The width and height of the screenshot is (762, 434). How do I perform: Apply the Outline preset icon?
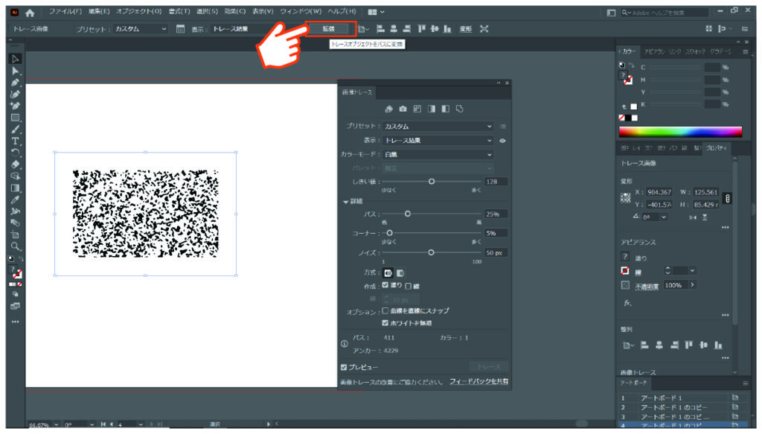click(459, 109)
